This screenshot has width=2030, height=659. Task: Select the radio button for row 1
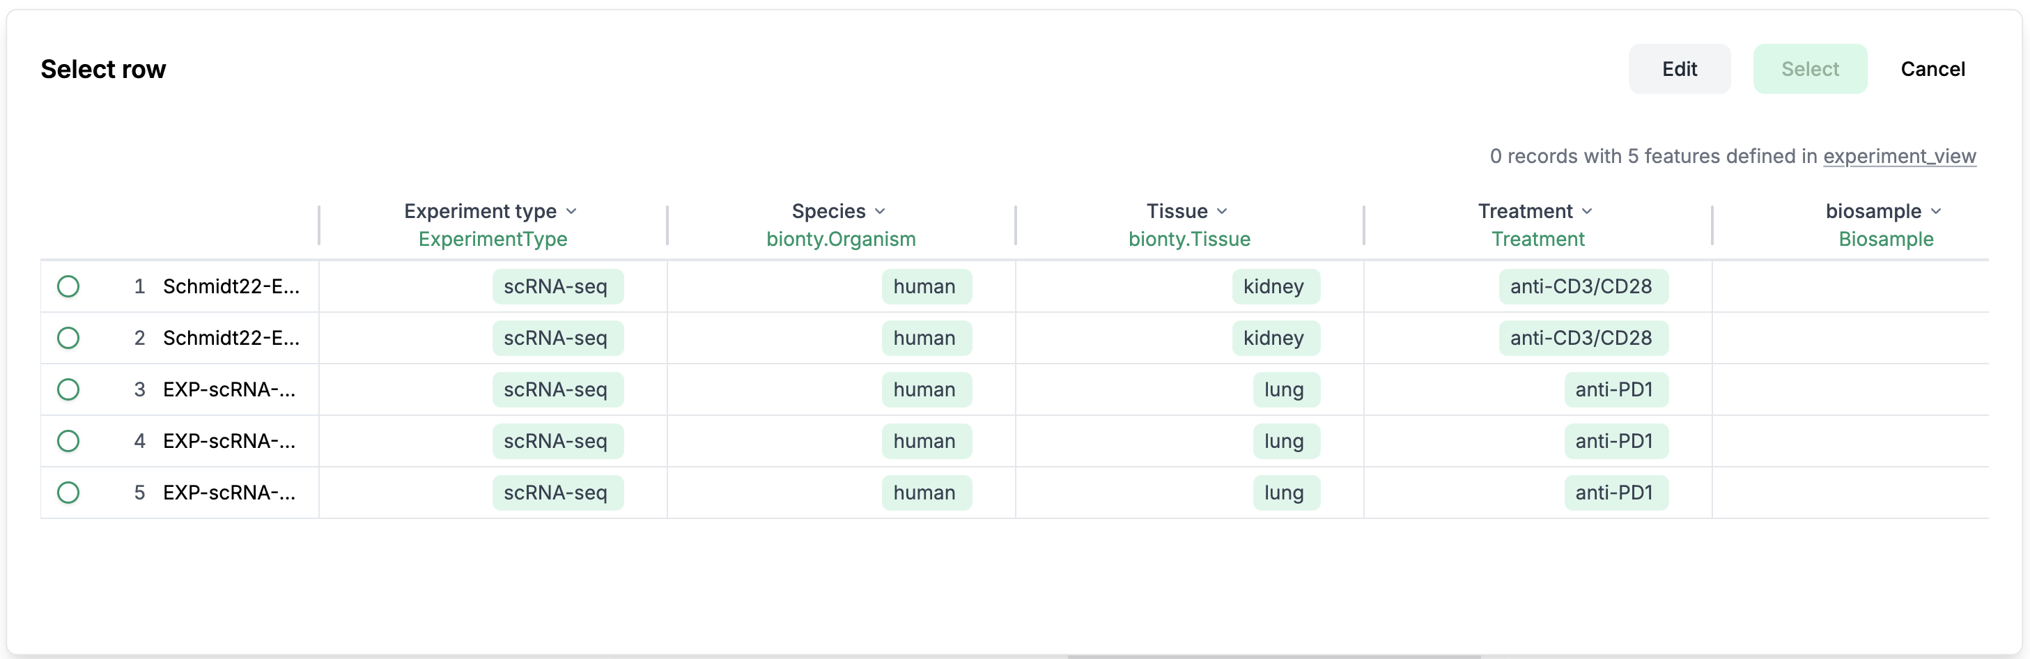pyautogui.click(x=68, y=286)
